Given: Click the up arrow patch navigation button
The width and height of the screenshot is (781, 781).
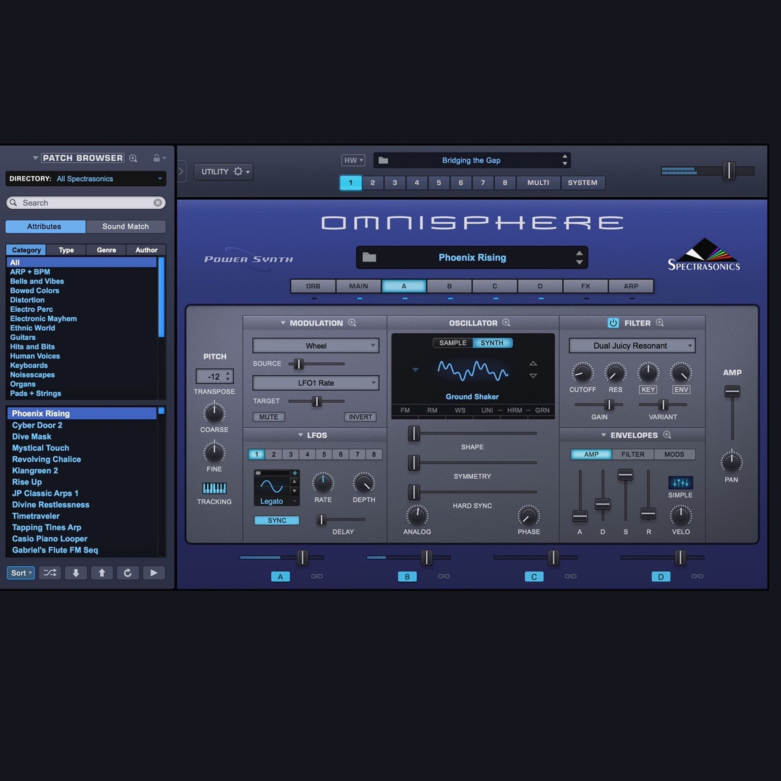Looking at the screenshot, I should pos(102,573).
